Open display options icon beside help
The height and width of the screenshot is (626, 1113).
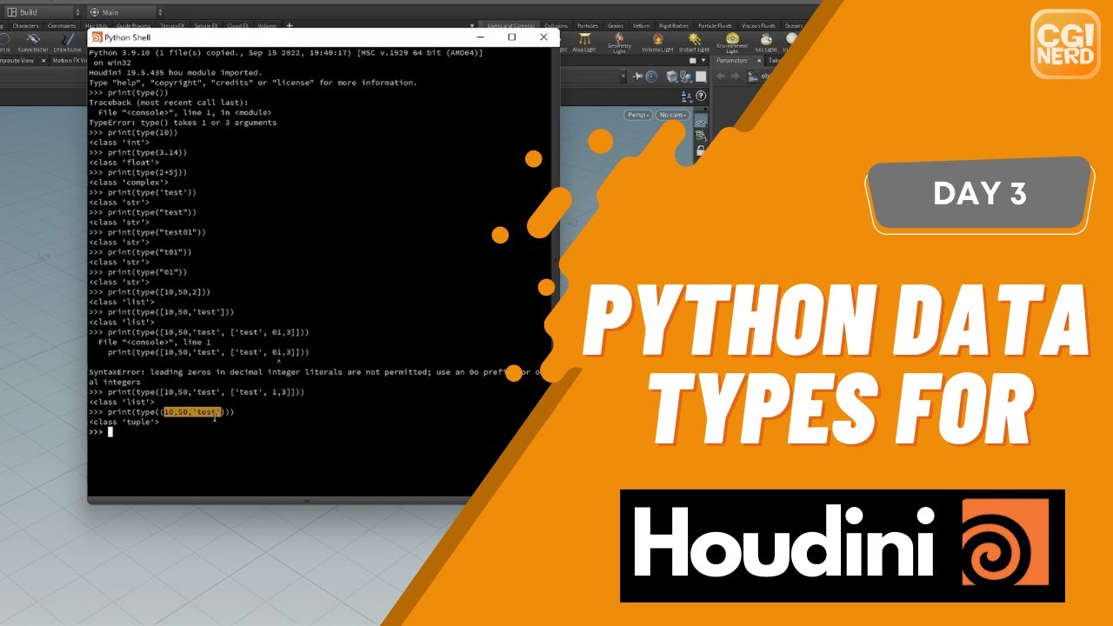[x=686, y=96]
